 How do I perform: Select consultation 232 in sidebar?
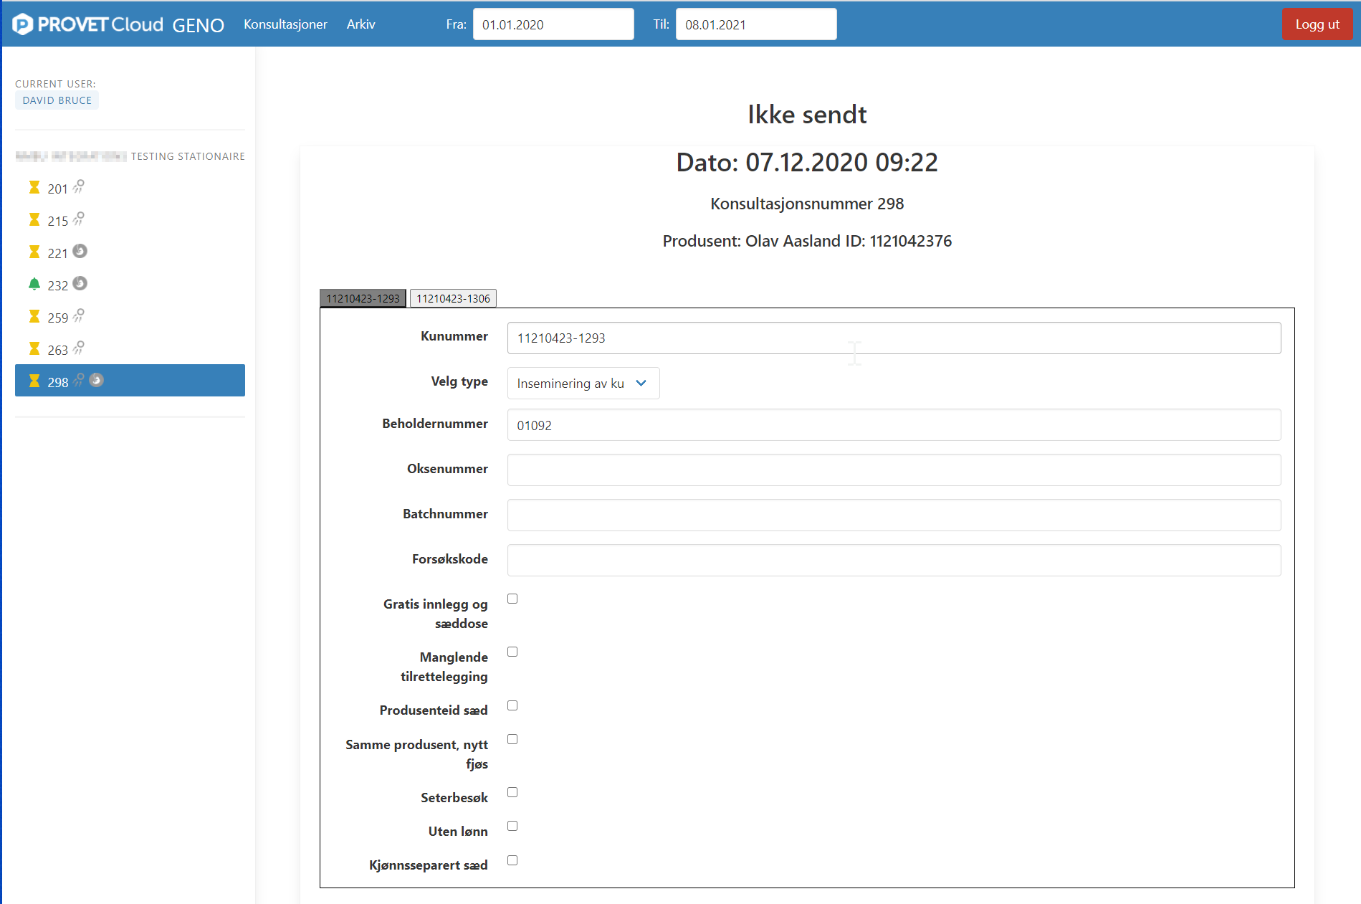[x=130, y=285]
